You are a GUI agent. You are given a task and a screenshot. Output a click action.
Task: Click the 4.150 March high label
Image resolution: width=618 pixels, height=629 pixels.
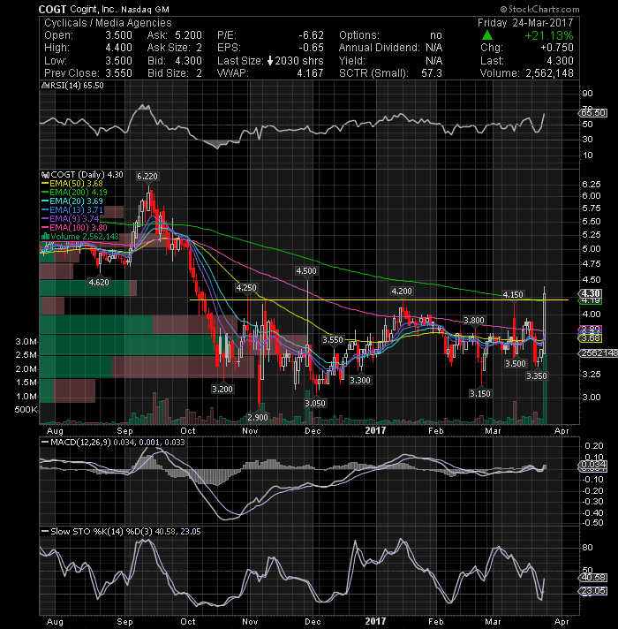513,295
